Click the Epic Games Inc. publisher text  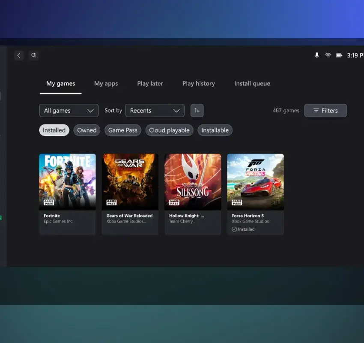pos(59,222)
